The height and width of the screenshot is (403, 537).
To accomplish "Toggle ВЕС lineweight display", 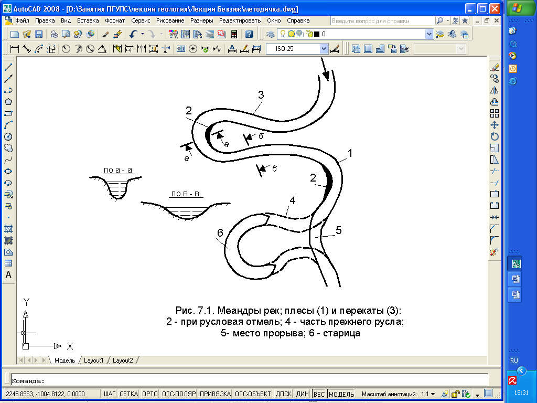I will 319,394.
